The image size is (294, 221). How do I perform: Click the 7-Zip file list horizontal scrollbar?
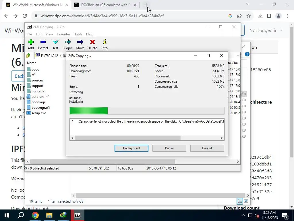point(102,162)
